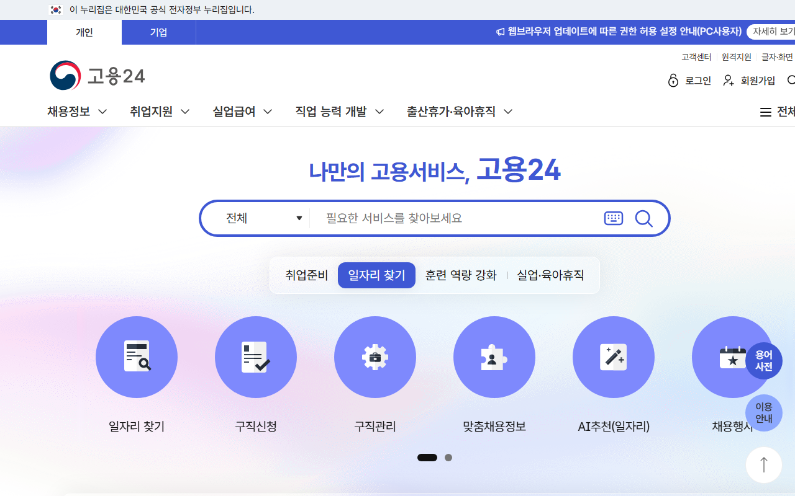The height and width of the screenshot is (496, 795).
Task: Open the 일자리 찾기 job search icon
Action: click(x=137, y=357)
